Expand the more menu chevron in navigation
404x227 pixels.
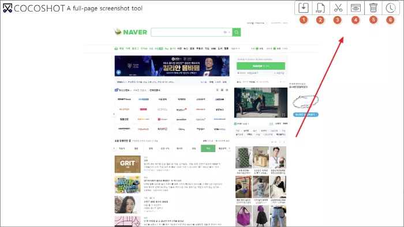point(239,48)
